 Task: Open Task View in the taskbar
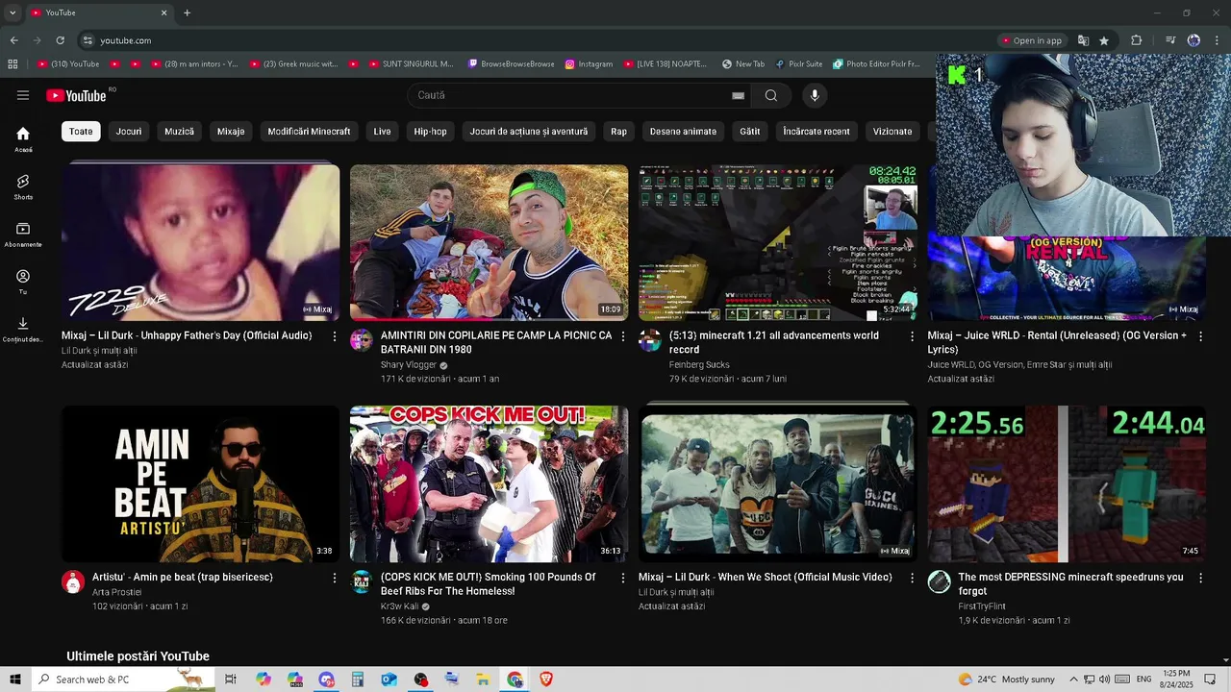pyautogui.click(x=231, y=680)
